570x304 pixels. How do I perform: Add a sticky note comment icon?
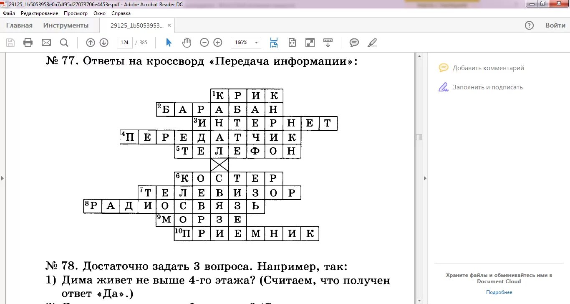pos(354,42)
